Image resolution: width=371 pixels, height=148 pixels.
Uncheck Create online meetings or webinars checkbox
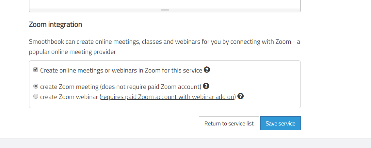36,70
